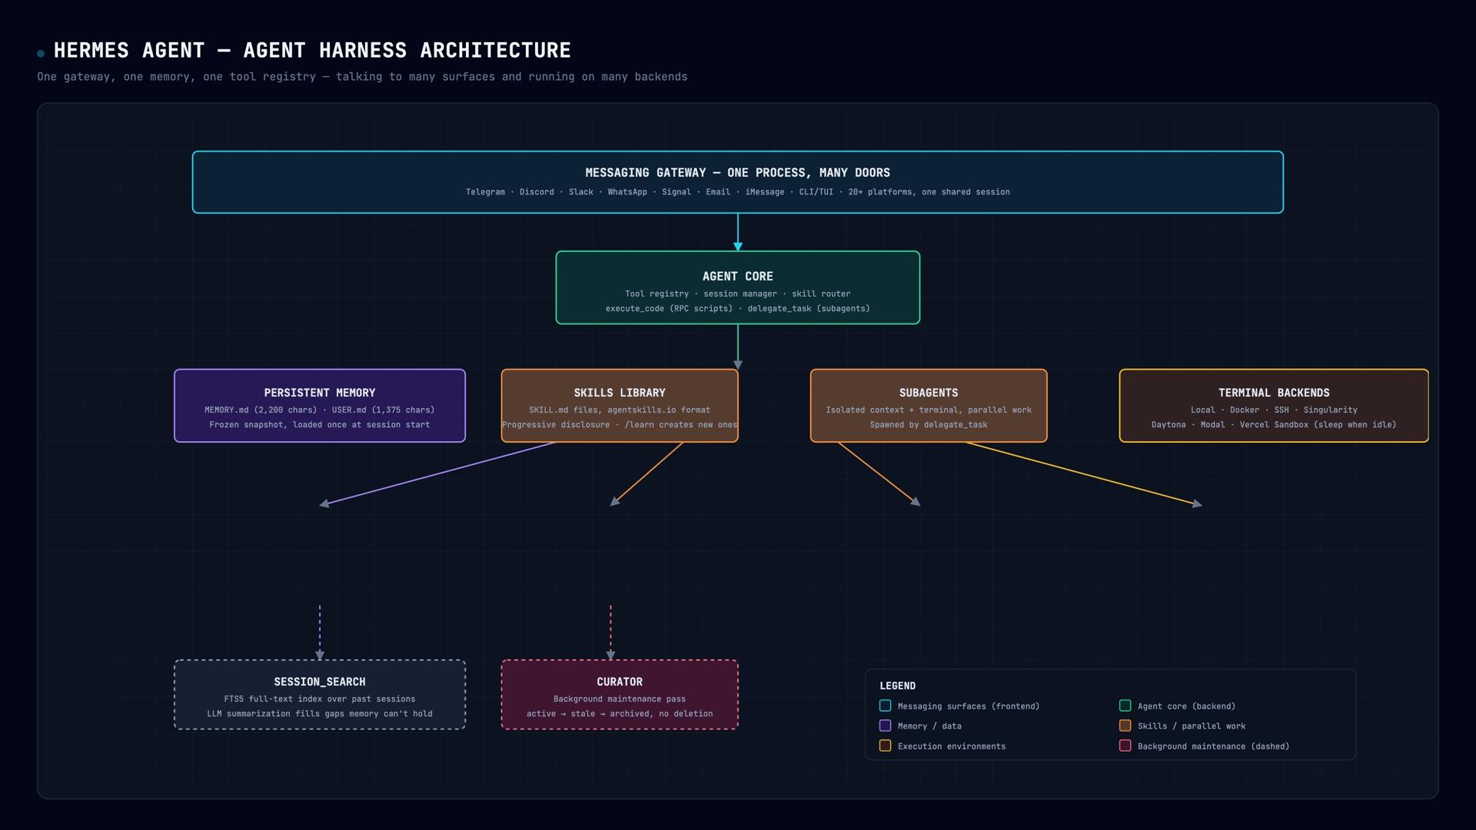Click the SESSION_SEARCH dashed node heading
The width and height of the screenshot is (1476, 830).
tap(320, 682)
